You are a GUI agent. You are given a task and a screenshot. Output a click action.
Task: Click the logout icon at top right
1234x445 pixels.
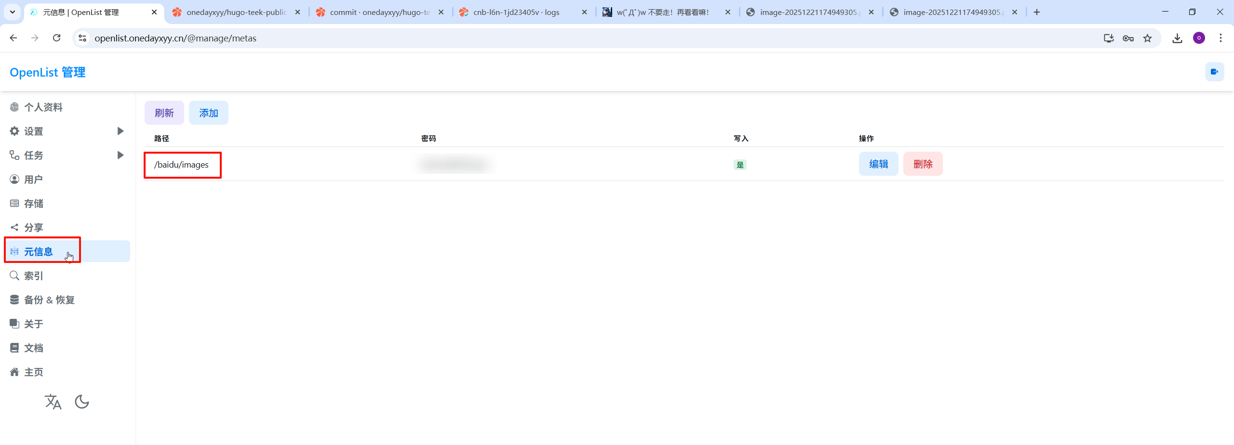click(1214, 72)
